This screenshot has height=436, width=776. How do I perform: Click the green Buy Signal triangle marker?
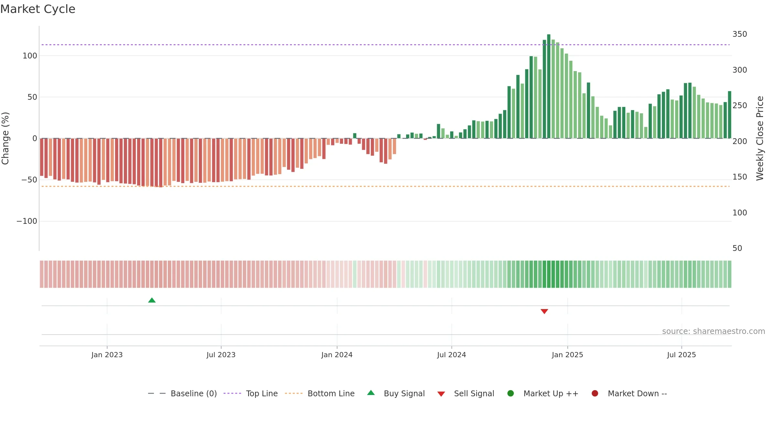tap(152, 300)
